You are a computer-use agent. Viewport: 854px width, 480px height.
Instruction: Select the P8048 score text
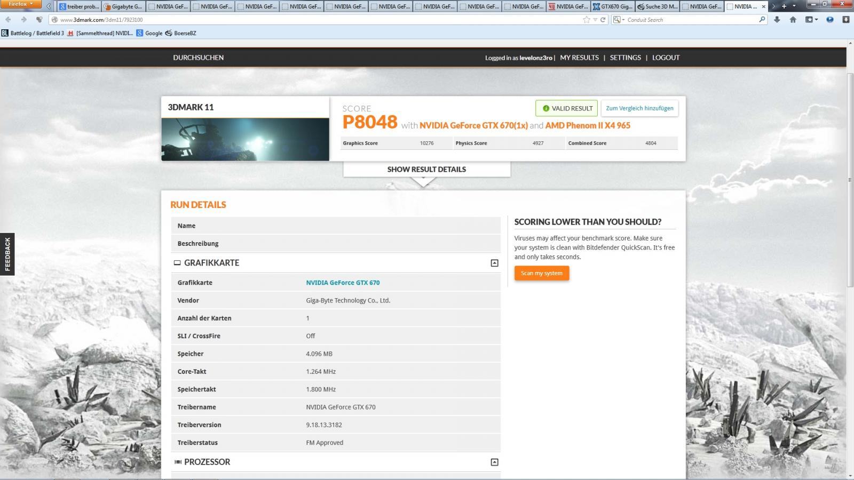[370, 122]
